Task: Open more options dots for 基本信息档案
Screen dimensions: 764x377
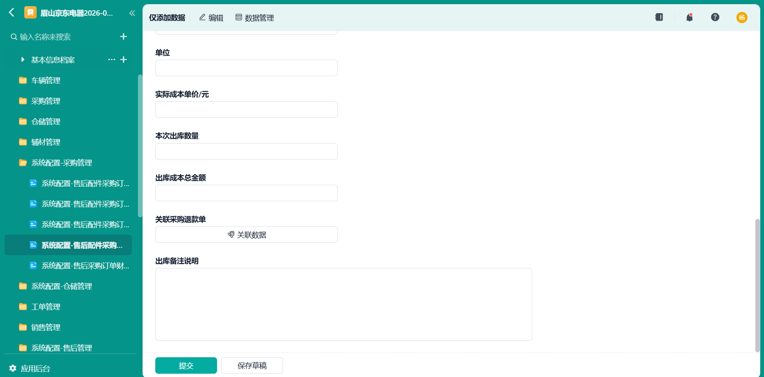Action: pyautogui.click(x=112, y=60)
